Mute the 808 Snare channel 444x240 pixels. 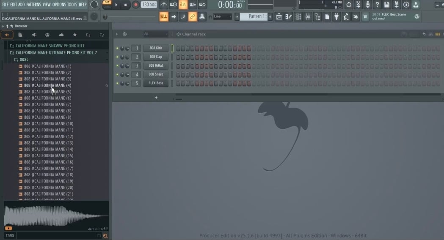tap(117, 75)
